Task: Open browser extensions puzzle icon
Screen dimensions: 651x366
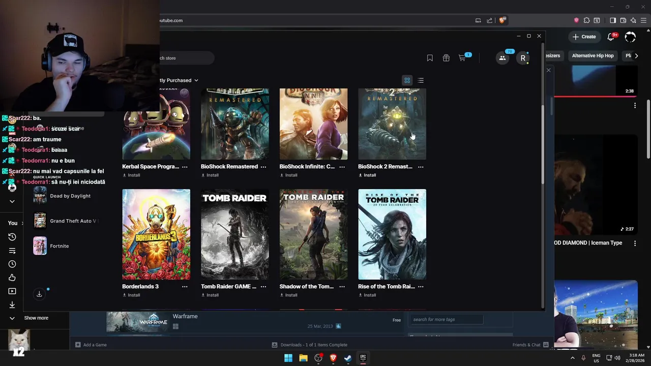Action: (586, 20)
